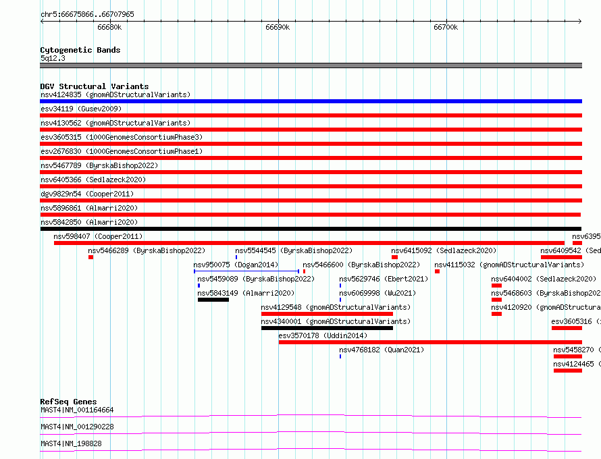The height and width of the screenshot is (459, 601).
Task: Open nsv4129548 gnomADStructuralVariants label
Action: click(336, 307)
